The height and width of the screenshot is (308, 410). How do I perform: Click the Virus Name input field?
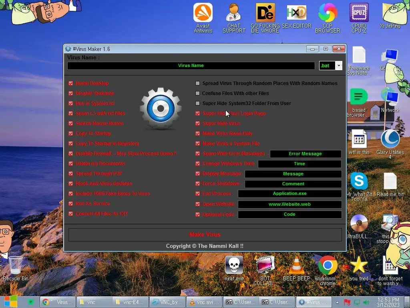point(191,65)
